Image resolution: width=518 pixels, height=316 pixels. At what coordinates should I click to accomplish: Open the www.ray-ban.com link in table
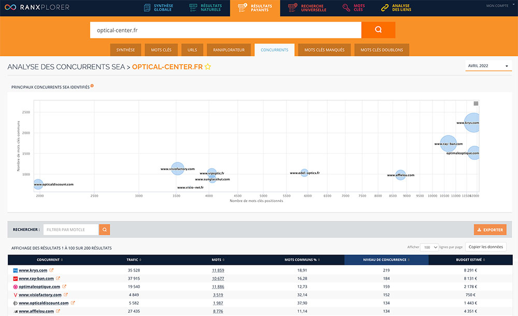pos(36,278)
